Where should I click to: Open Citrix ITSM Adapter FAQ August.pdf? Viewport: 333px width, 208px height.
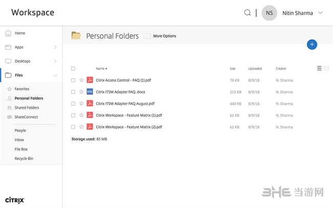coord(125,103)
